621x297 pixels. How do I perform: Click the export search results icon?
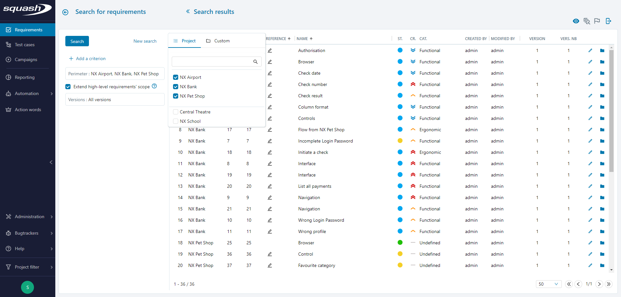(608, 21)
